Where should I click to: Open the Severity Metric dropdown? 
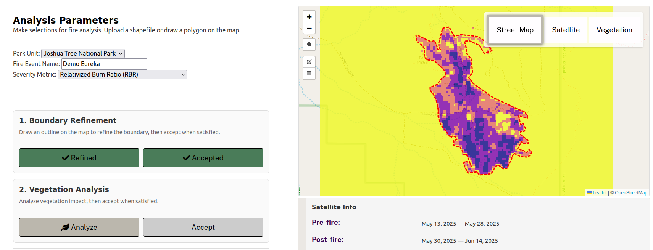click(x=122, y=75)
